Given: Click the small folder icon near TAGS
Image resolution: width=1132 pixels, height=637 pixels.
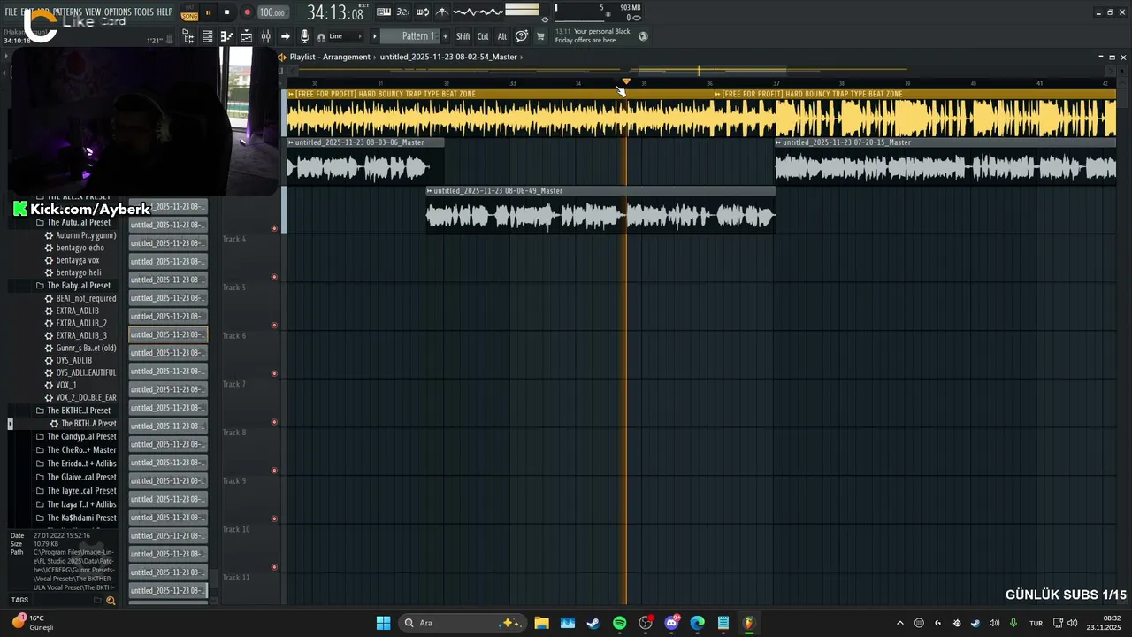Looking at the screenshot, I should click(x=97, y=600).
